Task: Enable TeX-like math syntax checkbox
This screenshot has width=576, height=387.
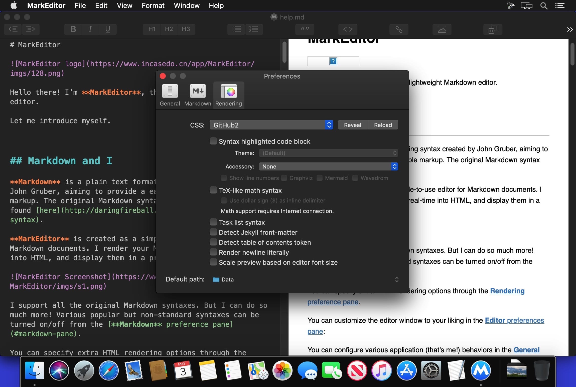Action: [213, 190]
